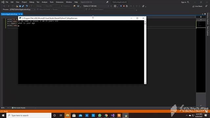Open the 90 % zoom level dropdown

pyautogui.click(x=5, y=108)
